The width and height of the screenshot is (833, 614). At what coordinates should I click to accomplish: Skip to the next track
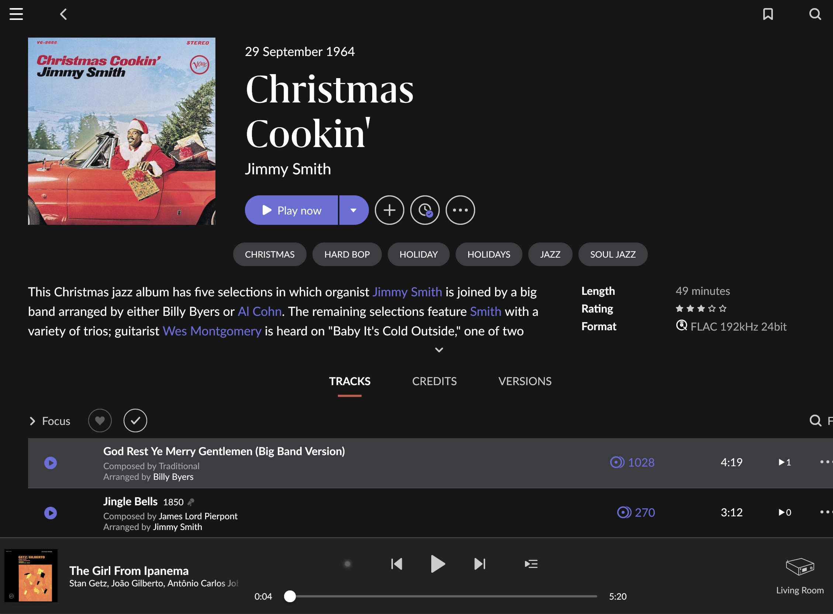tap(480, 564)
